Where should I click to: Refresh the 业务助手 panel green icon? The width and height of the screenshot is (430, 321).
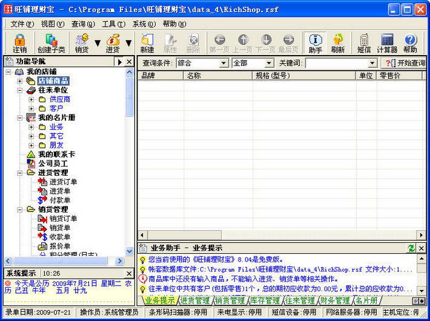tap(411, 248)
